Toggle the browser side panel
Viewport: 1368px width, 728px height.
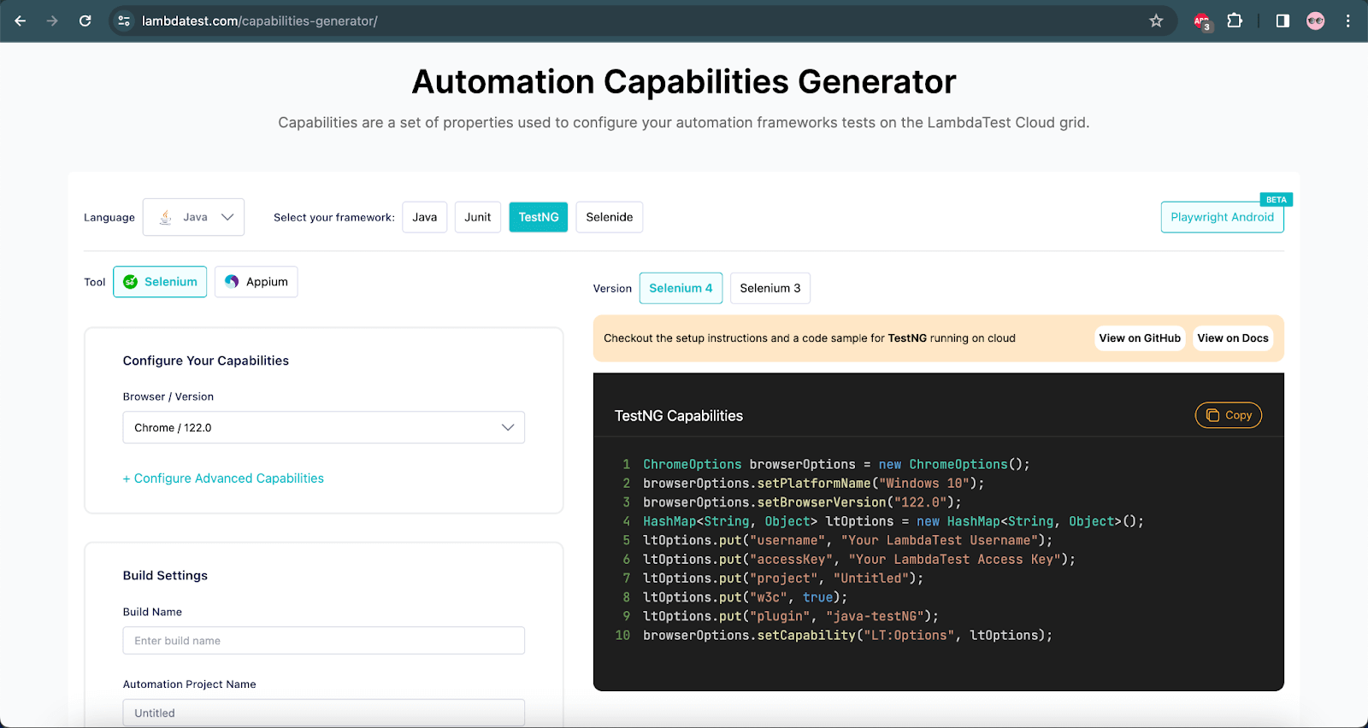point(1282,21)
